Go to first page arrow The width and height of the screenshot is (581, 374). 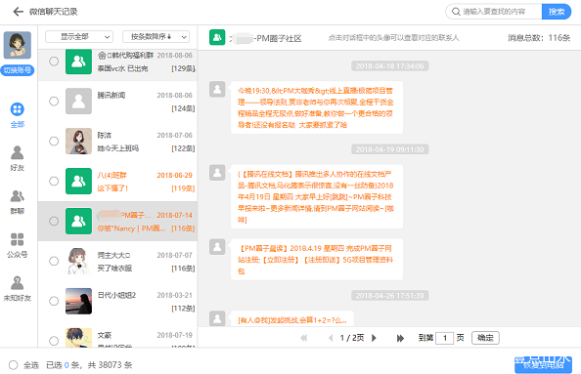[304, 338]
